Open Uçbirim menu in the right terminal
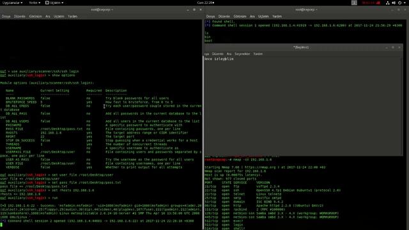This screenshot has width=409, height=230. click(x=263, y=16)
